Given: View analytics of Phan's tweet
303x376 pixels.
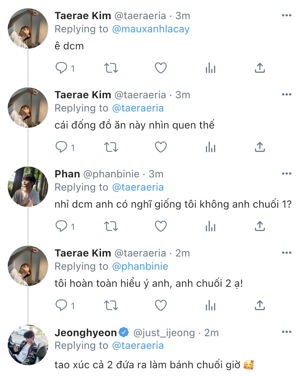Looking at the screenshot, I should (x=210, y=227).
